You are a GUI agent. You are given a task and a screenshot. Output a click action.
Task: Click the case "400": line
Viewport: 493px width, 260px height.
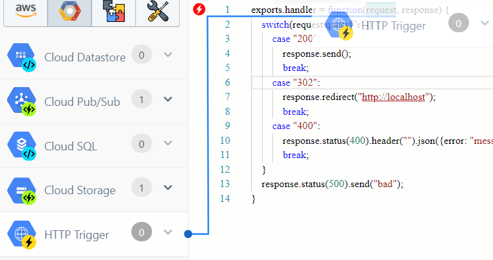click(296, 126)
